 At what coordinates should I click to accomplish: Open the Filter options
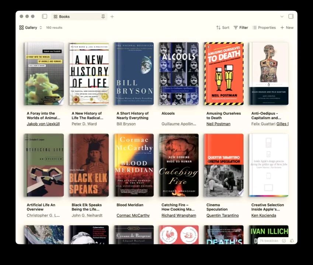pos(241,28)
